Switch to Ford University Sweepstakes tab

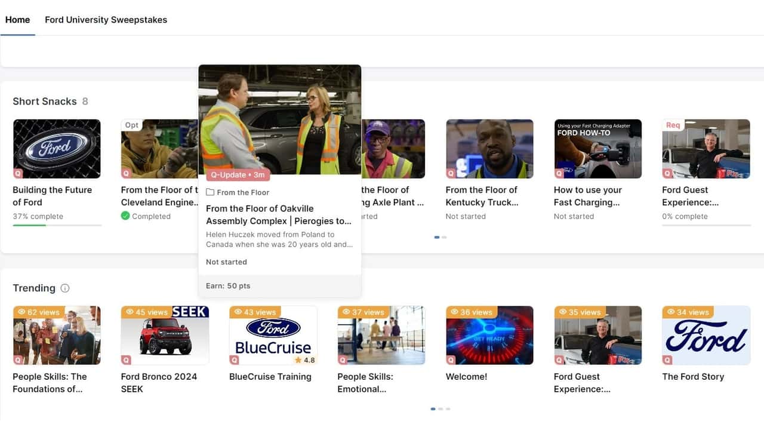(106, 20)
